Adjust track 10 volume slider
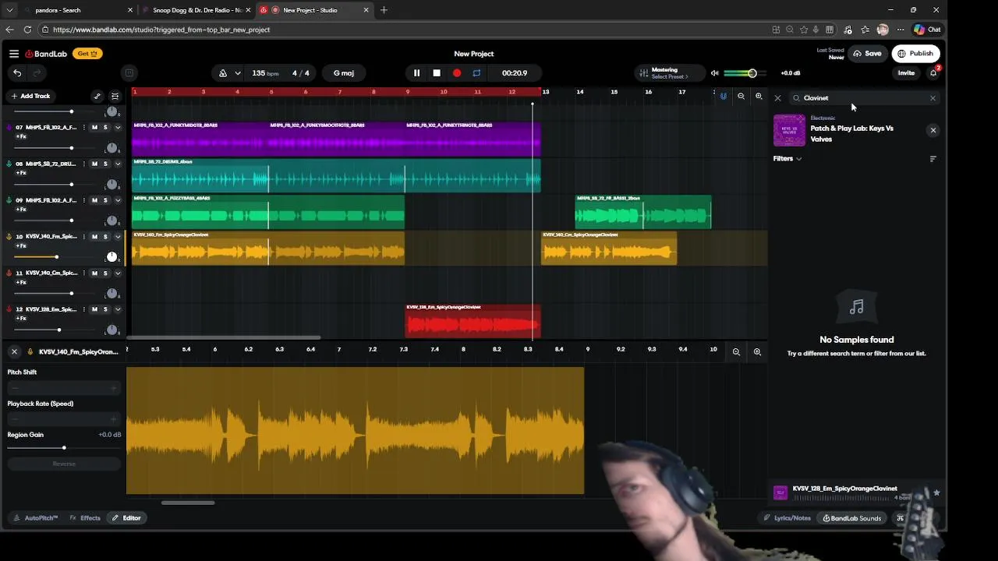Image resolution: width=998 pixels, height=561 pixels. (56, 257)
